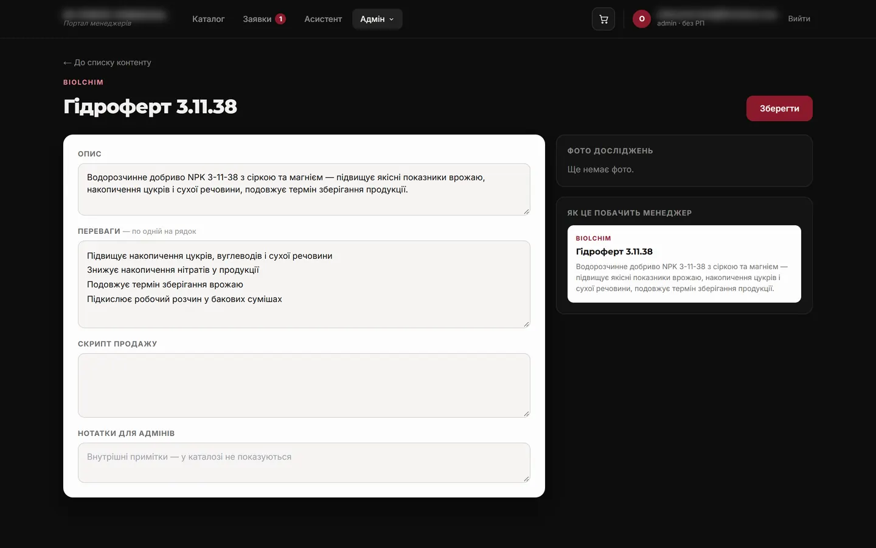The width and height of the screenshot is (876, 548).
Task: Click the 'Фото досліджень' heading
Action: click(x=610, y=151)
